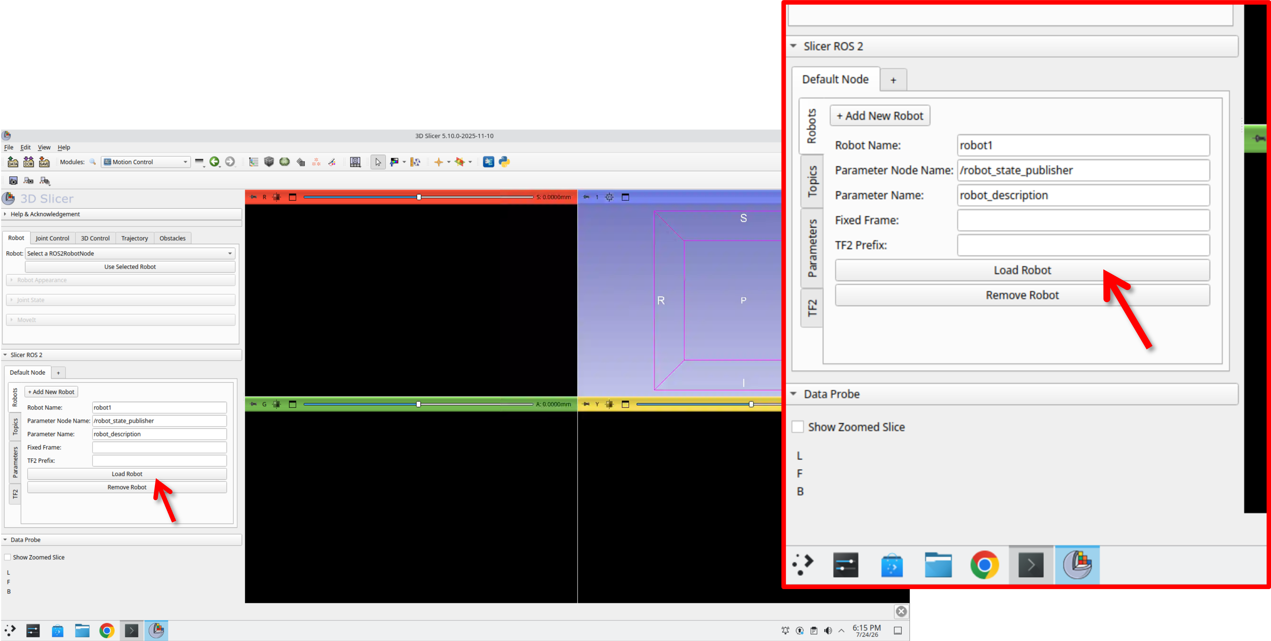
Task: Open the Edit menu
Action: point(25,147)
